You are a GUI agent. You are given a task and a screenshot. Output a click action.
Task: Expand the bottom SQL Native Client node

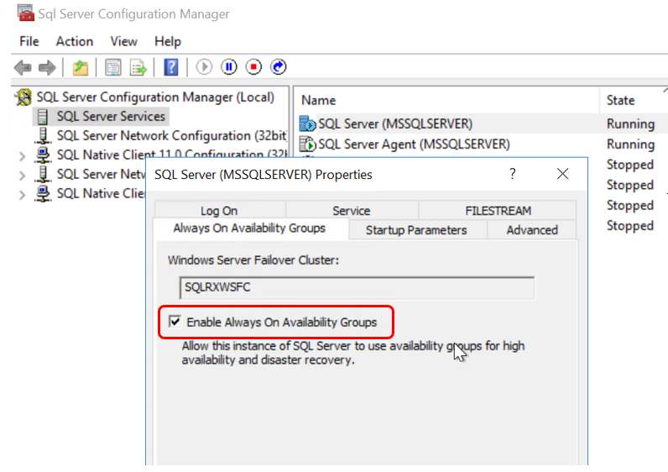[x=22, y=195]
